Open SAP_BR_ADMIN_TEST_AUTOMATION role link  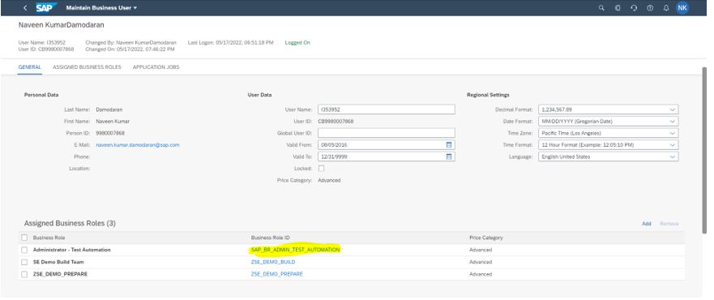[x=295, y=250]
